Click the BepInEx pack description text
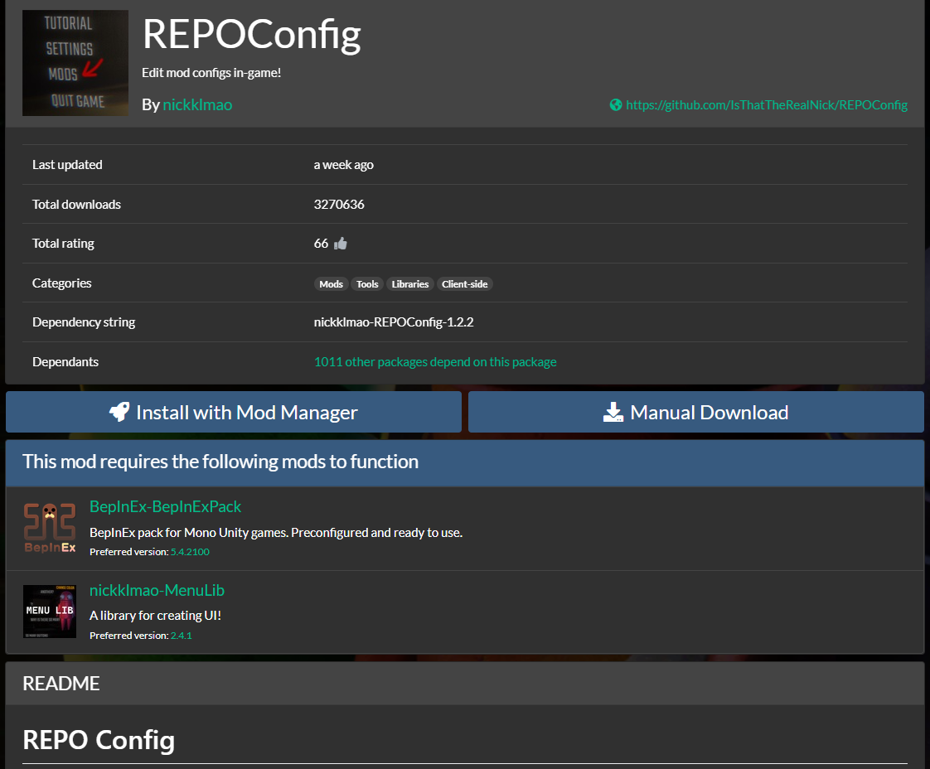Screen dimensions: 930x769 (276, 533)
